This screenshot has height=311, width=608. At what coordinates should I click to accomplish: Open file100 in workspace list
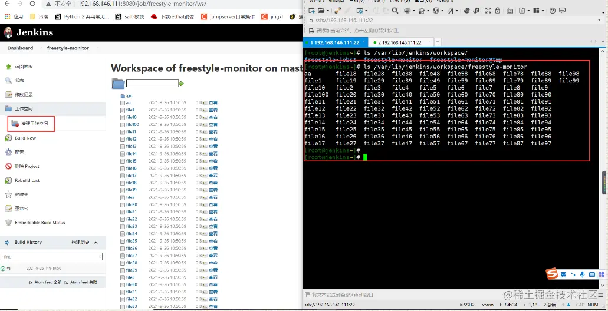coord(132,124)
